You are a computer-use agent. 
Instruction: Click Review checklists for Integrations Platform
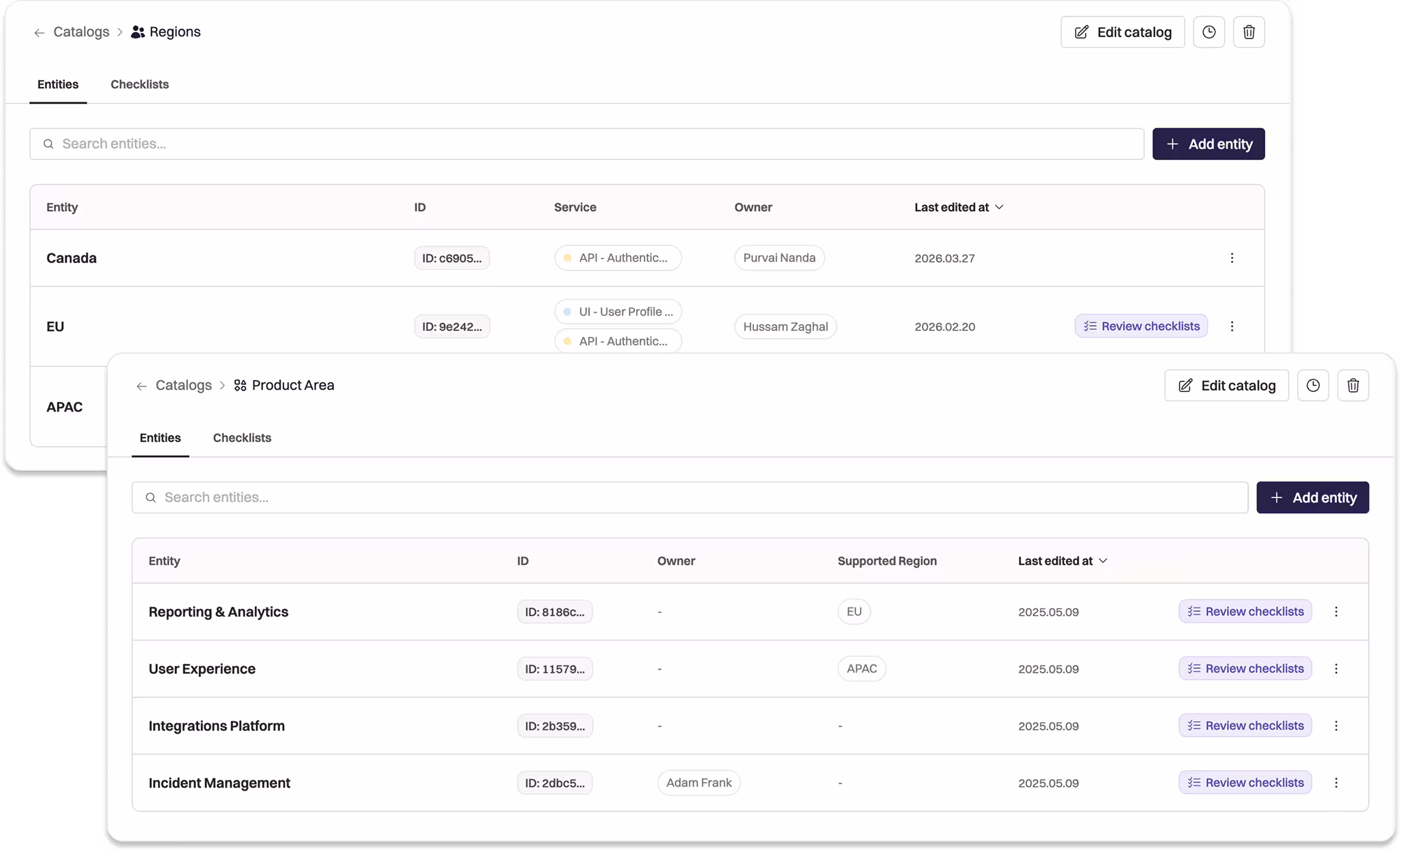click(x=1244, y=725)
